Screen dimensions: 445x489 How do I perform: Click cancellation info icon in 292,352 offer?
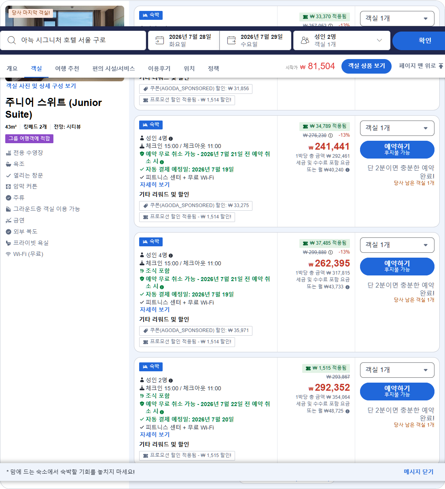click(162, 412)
